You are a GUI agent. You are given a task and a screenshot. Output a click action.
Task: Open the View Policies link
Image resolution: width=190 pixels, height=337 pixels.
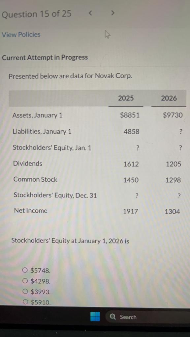(x=21, y=34)
